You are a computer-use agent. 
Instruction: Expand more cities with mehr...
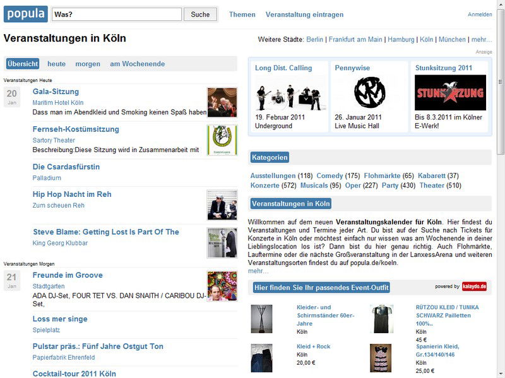(x=482, y=39)
